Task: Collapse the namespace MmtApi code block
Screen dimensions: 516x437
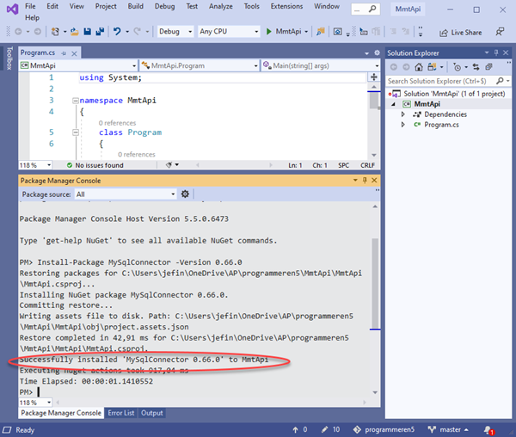Action: click(x=76, y=101)
